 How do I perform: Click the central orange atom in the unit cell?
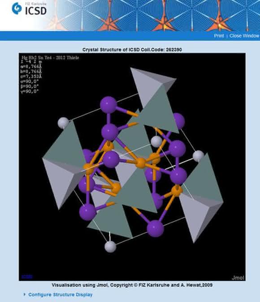click(x=141, y=163)
